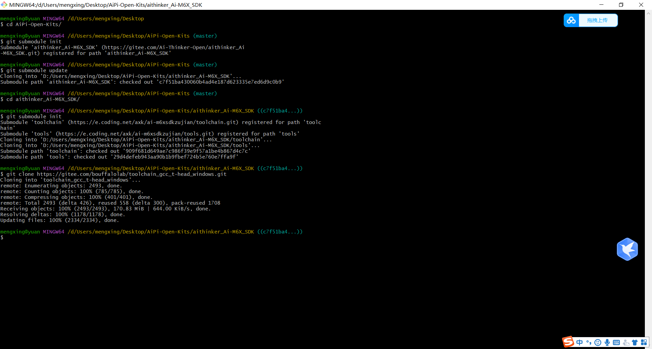Click the Cloning into ...aithinker_Ai-M6X_SDK/tools line

coord(130,145)
